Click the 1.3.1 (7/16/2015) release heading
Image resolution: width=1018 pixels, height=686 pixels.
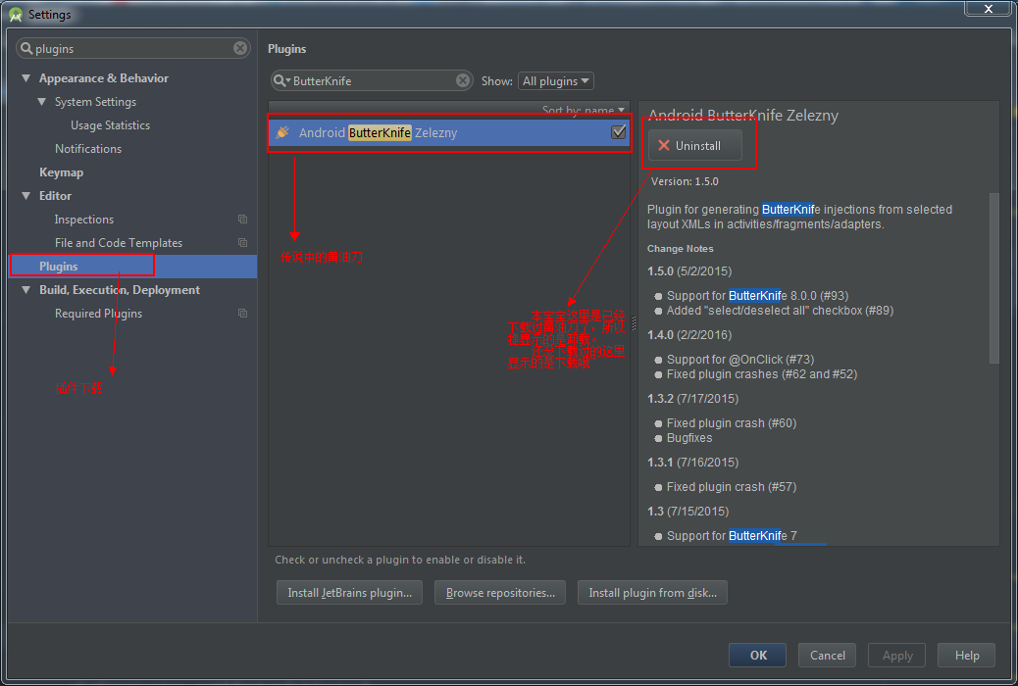click(692, 463)
